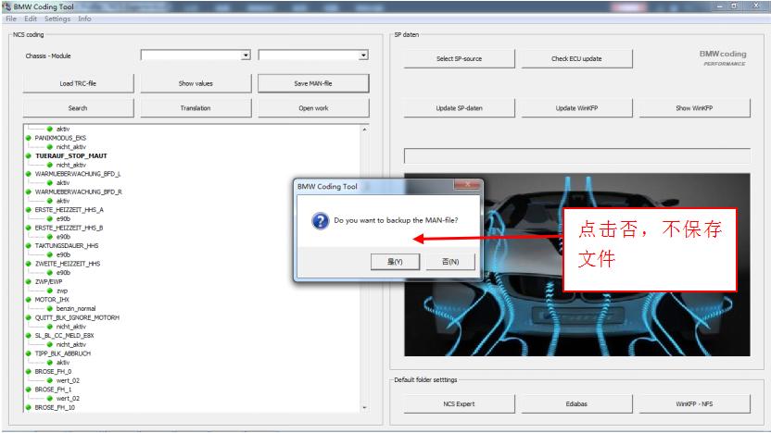Image resolution: width=771 pixels, height=433 pixels.
Task: Select wert_02 under BROSE_FH_0
Action: pyautogui.click(x=68, y=380)
